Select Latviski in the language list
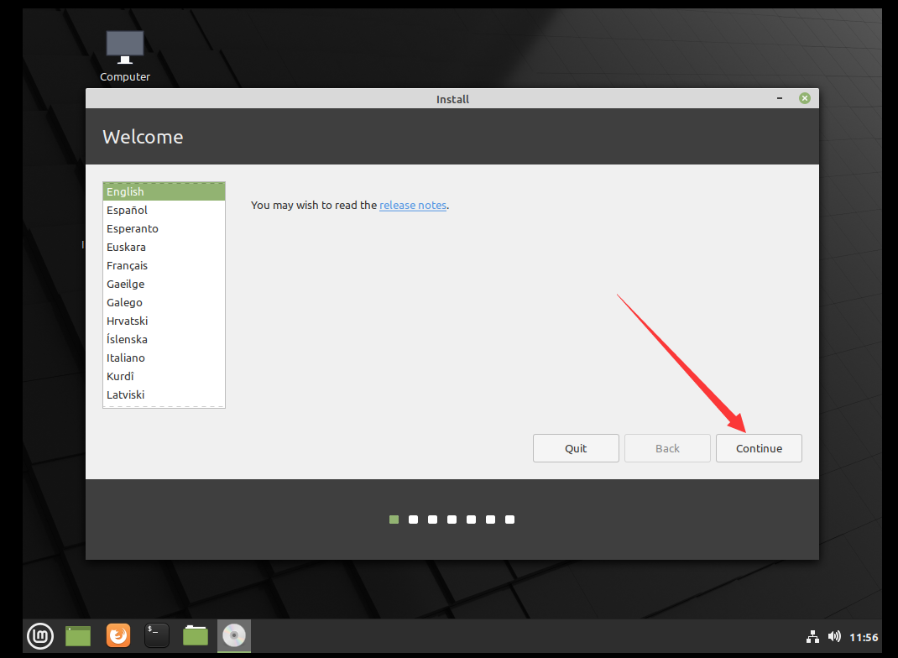The height and width of the screenshot is (658, 898). [164, 394]
